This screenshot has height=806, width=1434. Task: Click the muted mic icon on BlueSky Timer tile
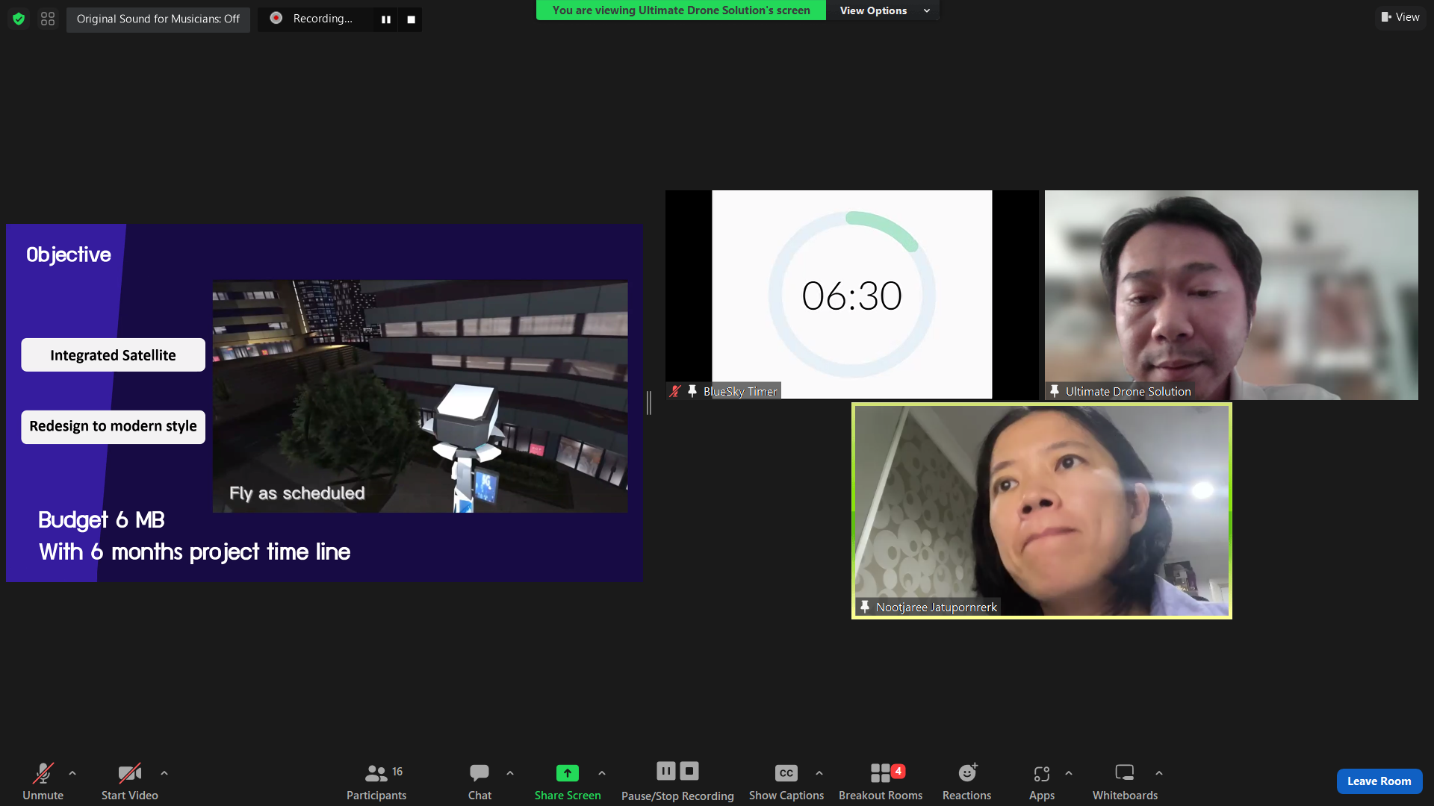(x=675, y=391)
